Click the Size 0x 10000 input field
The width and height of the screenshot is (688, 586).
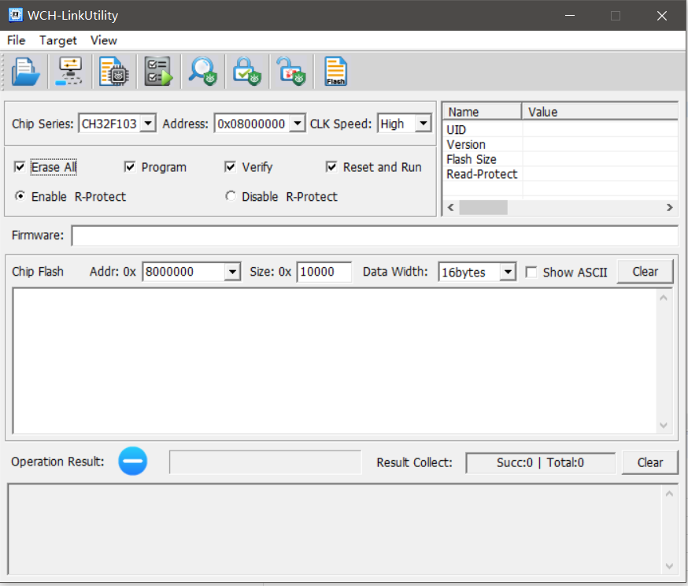click(324, 272)
